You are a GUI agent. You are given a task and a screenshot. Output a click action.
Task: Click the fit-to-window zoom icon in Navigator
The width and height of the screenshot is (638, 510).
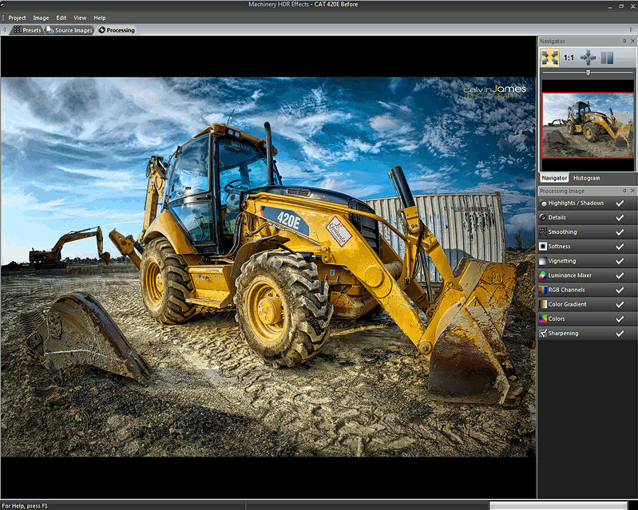click(549, 57)
